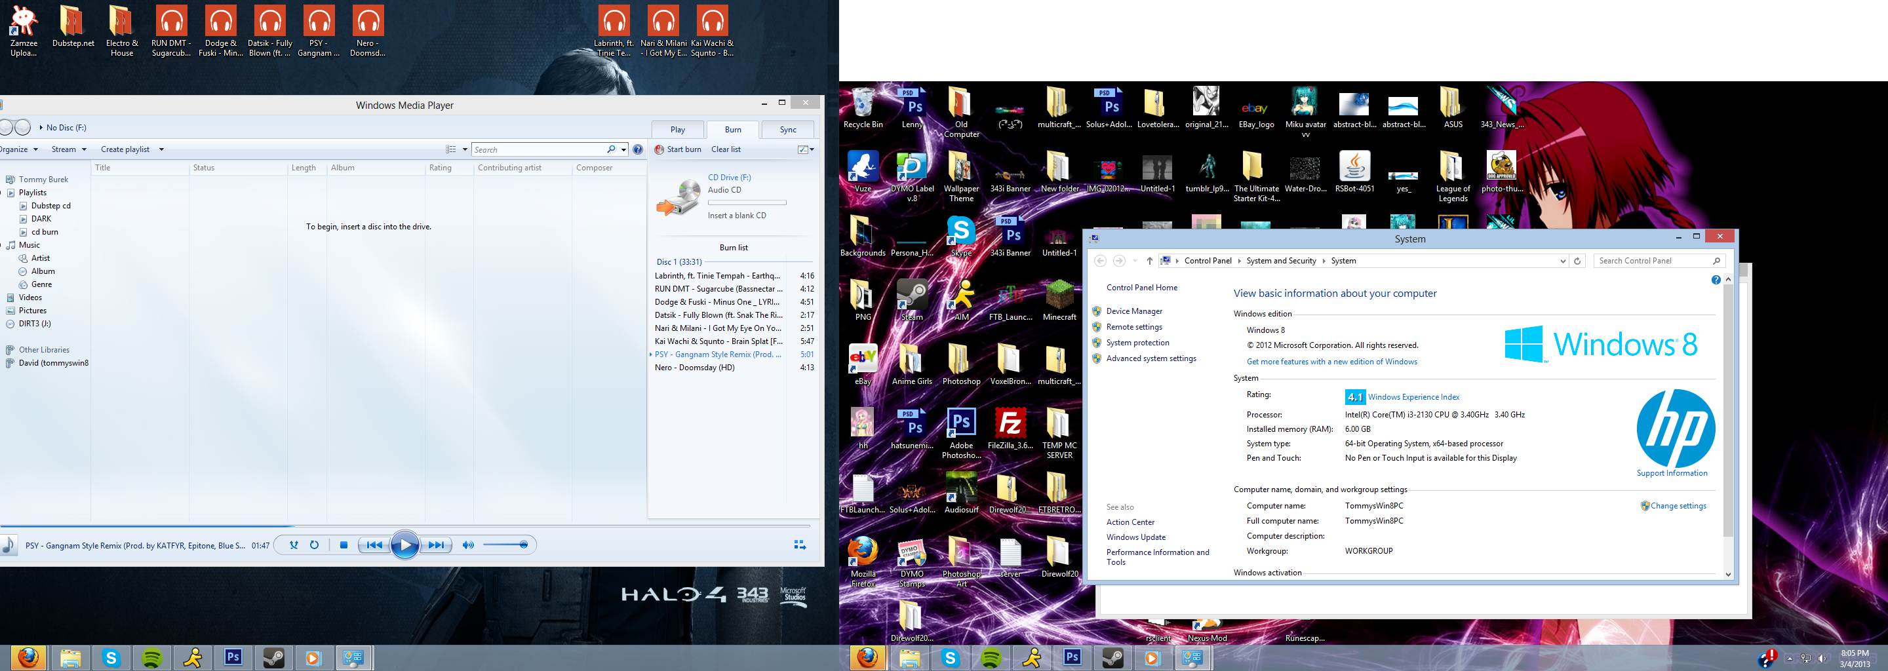Click the Play button in Media Player
Image resolution: width=1888 pixels, height=671 pixels.
click(404, 545)
